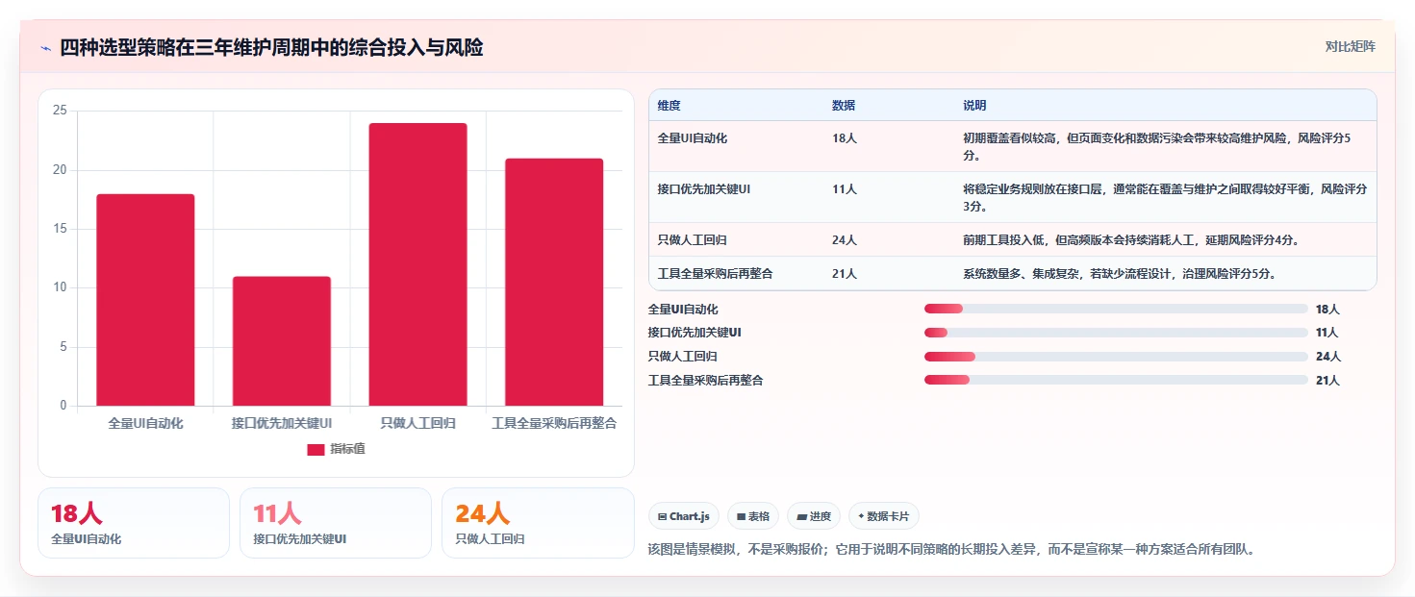Open the 24人 只做人工回归 data card

(538, 523)
